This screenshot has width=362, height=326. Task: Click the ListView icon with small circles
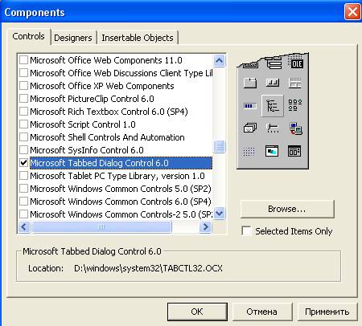coord(295,105)
